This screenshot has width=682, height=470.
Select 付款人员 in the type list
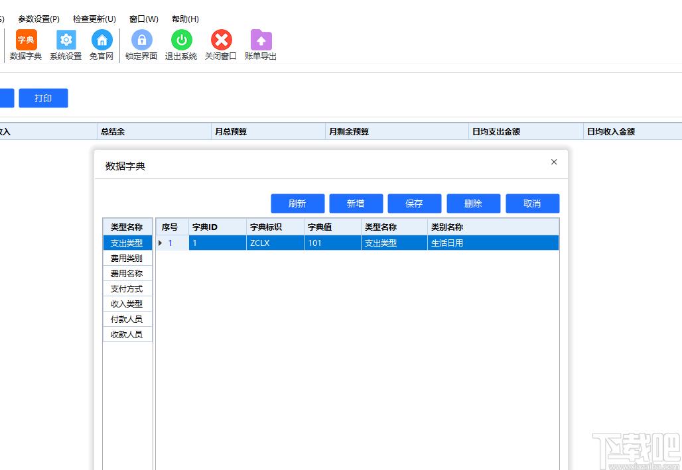pyautogui.click(x=127, y=319)
